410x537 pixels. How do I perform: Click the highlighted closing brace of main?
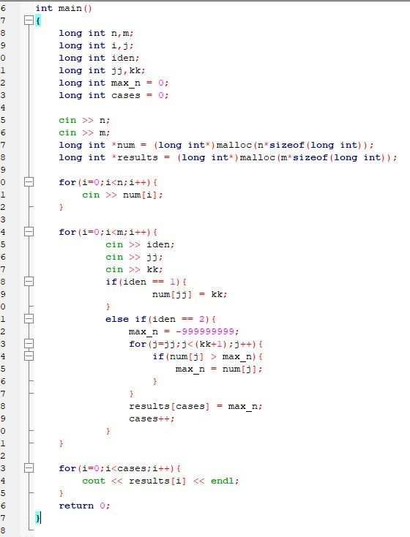click(38, 518)
